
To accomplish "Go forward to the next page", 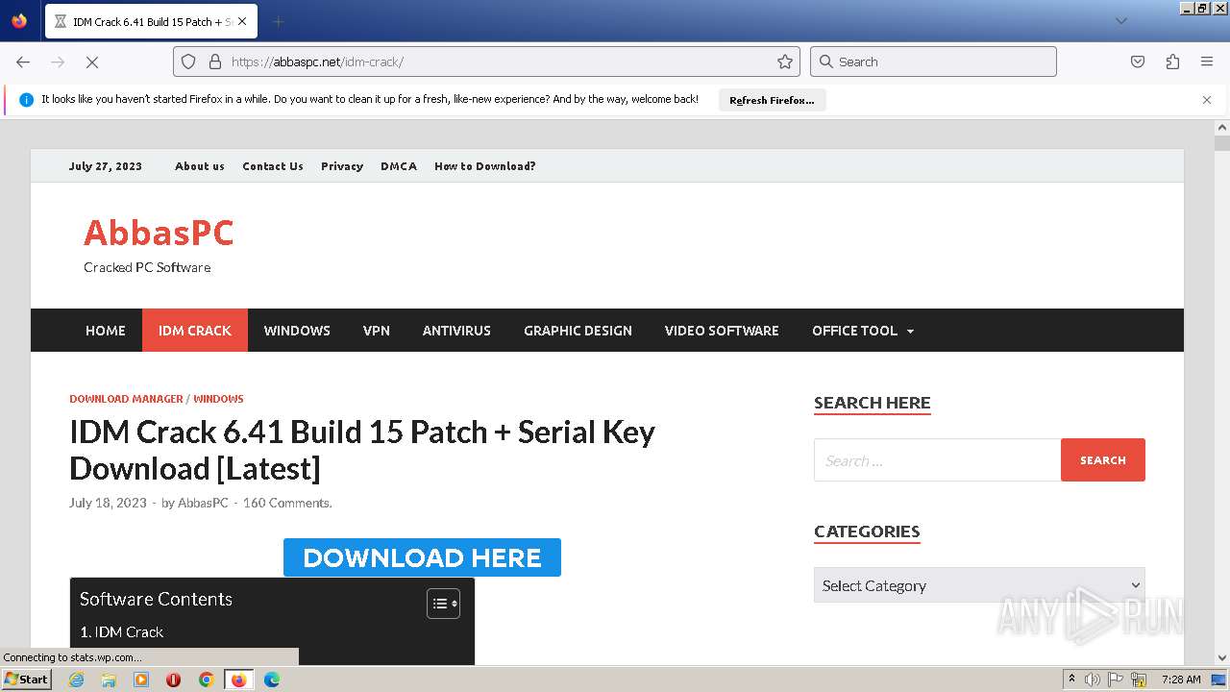I will (58, 62).
